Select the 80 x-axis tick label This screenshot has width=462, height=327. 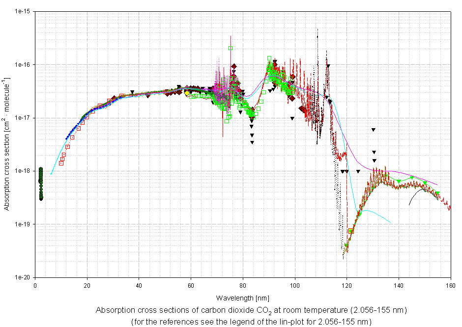pyautogui.click(x=243, y=285)
